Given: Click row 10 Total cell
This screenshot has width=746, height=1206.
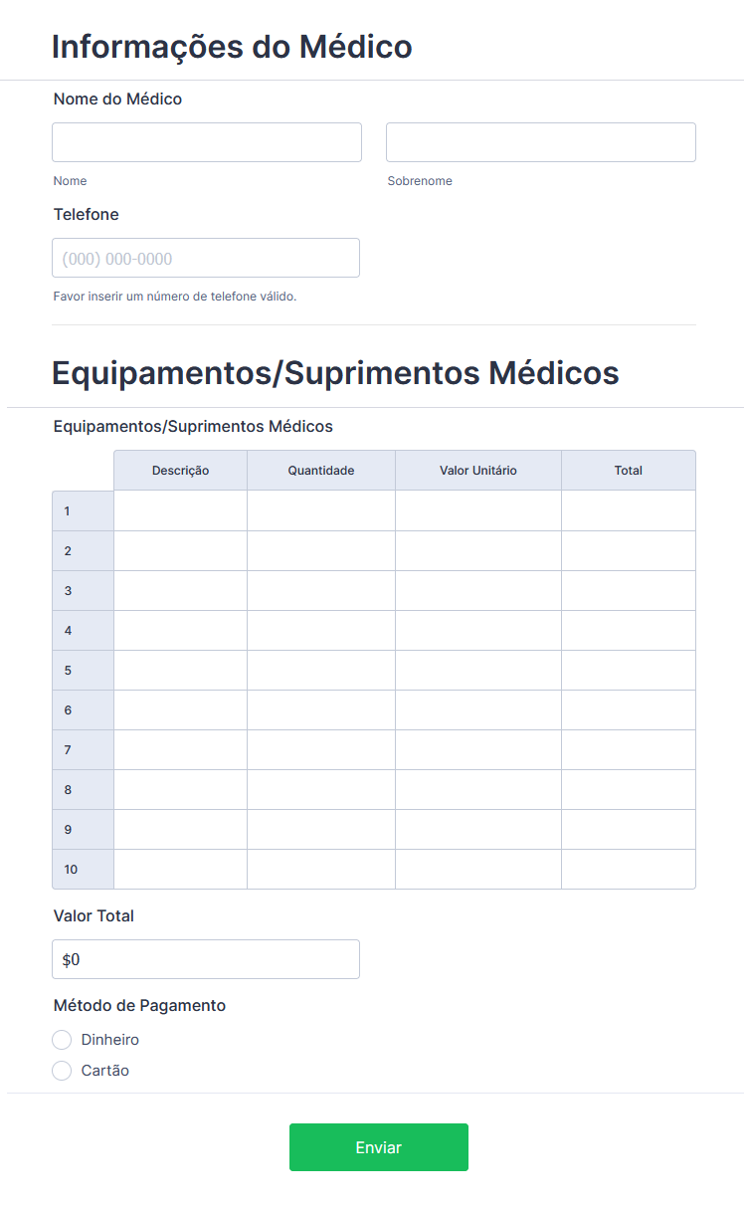Looking at the screenshot, I should point(628,869).
